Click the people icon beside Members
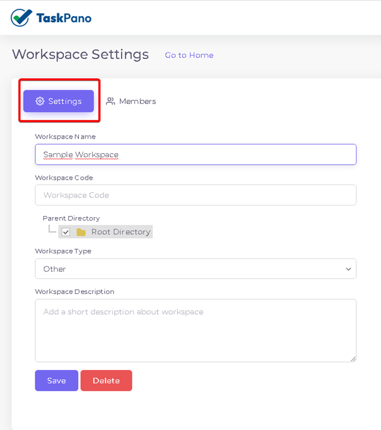 pos(110,101)
